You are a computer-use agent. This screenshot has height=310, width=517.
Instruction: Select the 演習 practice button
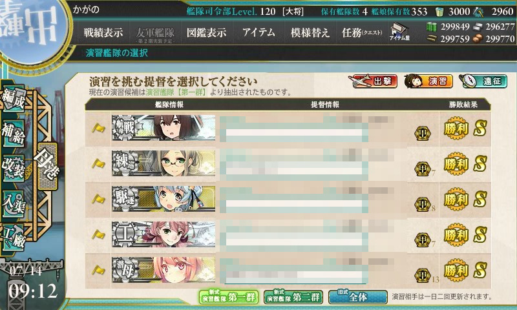point(428,81)
